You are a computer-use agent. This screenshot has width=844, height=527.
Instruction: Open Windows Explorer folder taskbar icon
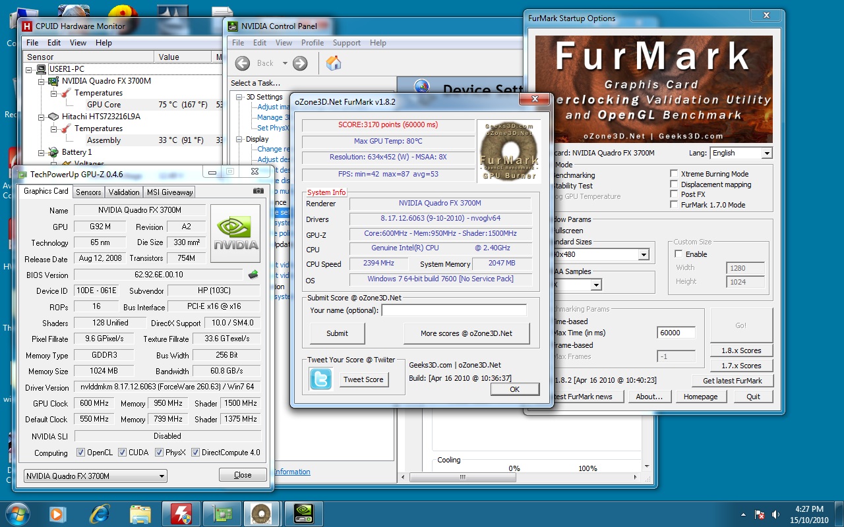140,513
